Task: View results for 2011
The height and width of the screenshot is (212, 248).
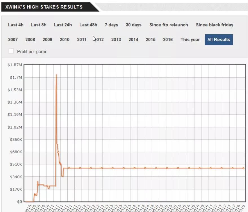Action: (82, 40)
